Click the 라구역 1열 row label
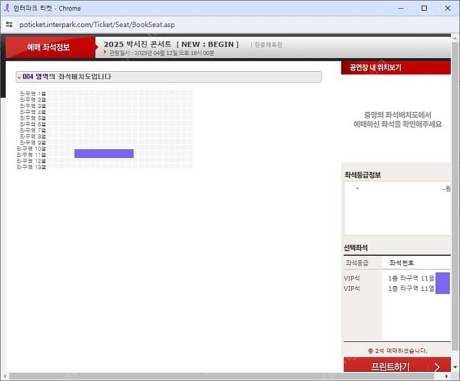Screen dimensions: 460x381 click(33, 94)
